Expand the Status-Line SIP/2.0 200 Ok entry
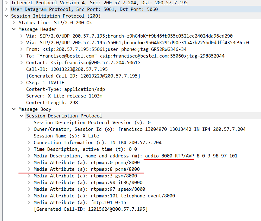The image size is (261, 221). click(x=14, y=22)
